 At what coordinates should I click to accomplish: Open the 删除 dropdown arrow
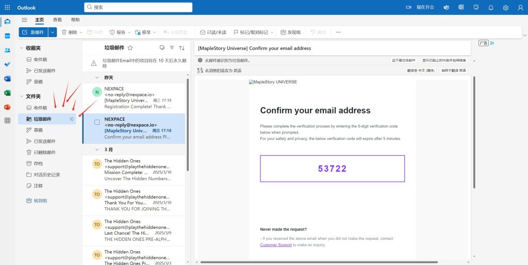coord(81,32)
